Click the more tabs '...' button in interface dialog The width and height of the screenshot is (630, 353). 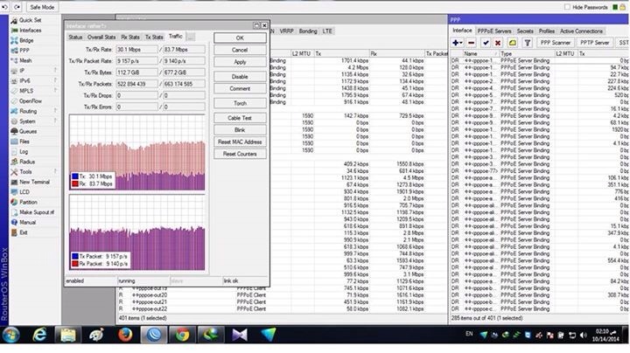[191, 37]
